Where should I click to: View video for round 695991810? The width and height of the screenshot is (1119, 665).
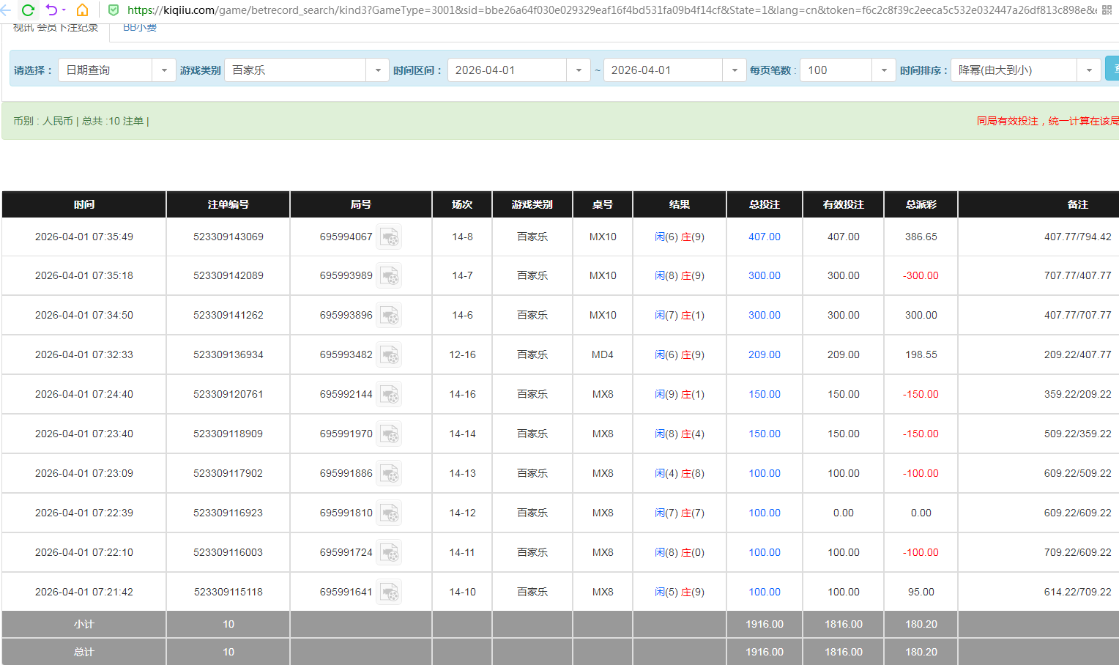tap(389, 513)
